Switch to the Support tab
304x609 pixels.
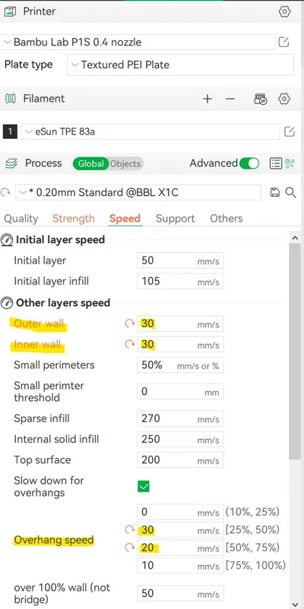click(x=175, y=219)
